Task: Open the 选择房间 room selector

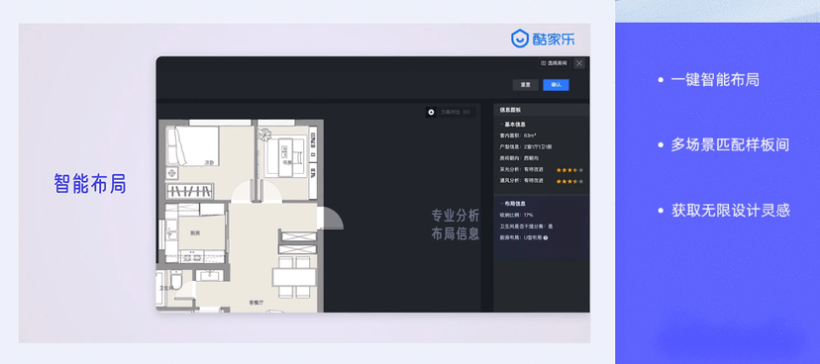Action: coord(554,63)
